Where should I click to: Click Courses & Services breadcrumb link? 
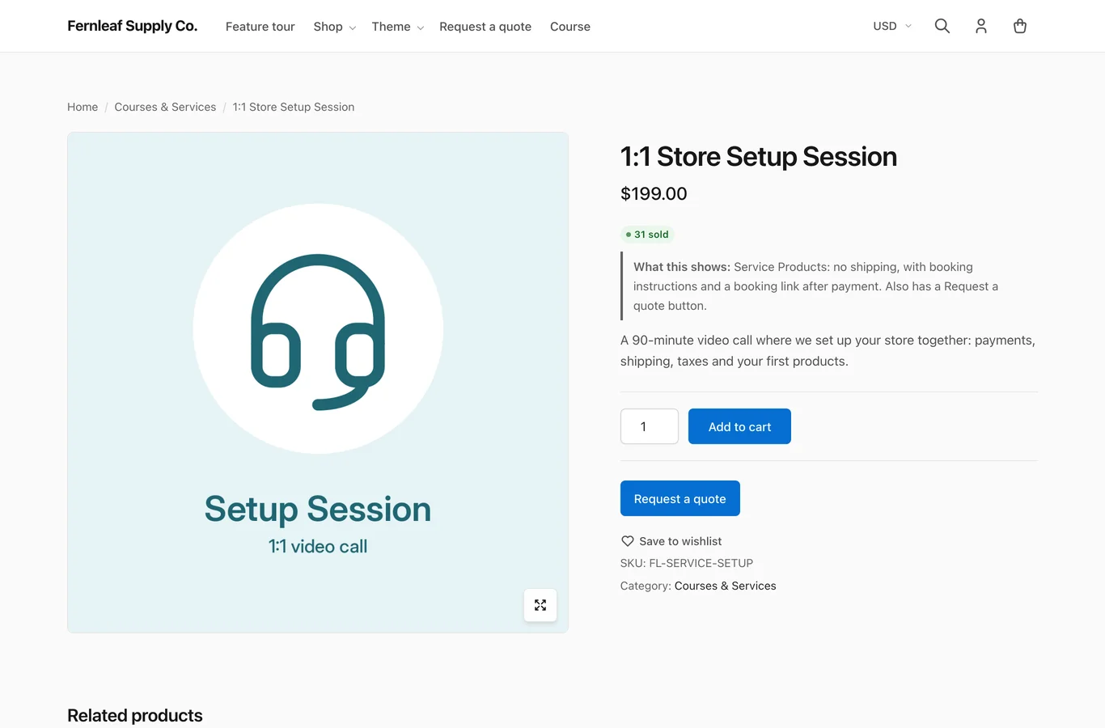pos(165,107)
